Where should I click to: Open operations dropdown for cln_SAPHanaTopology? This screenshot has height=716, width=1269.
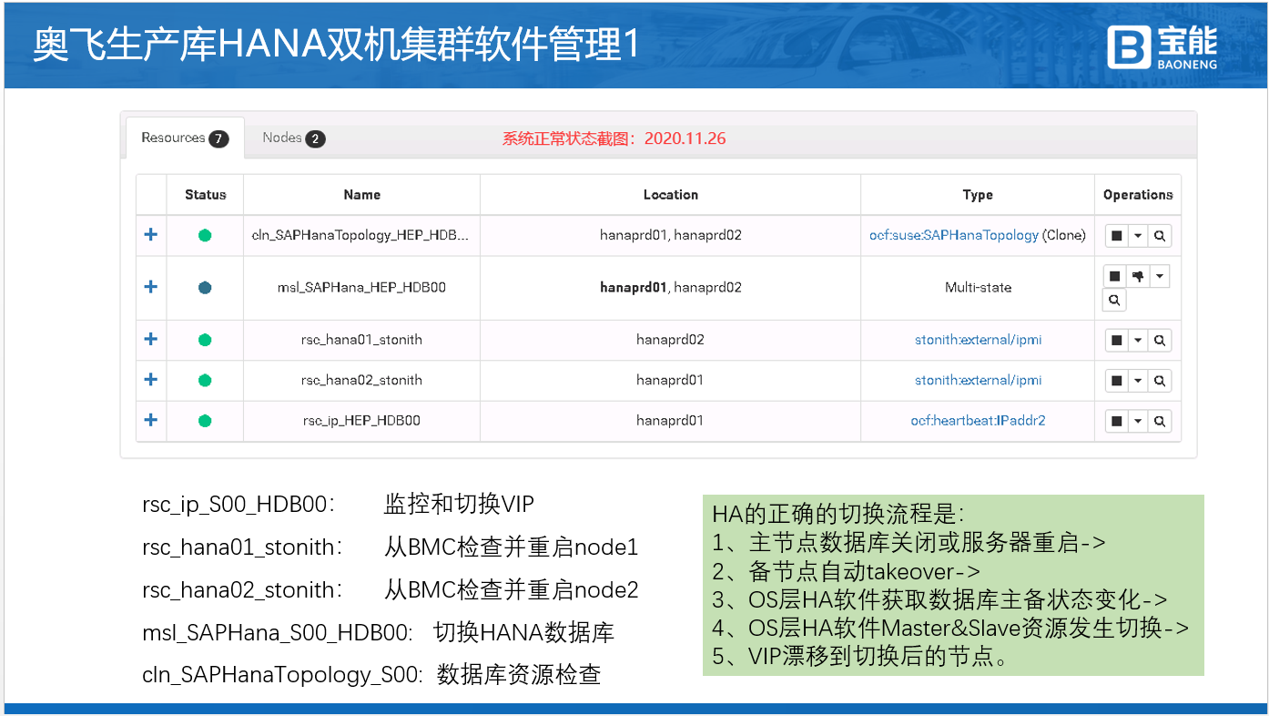[1138, 236]
